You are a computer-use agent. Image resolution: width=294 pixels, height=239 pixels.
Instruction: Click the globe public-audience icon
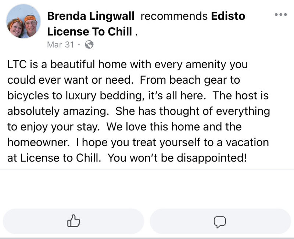click(89, 44)
